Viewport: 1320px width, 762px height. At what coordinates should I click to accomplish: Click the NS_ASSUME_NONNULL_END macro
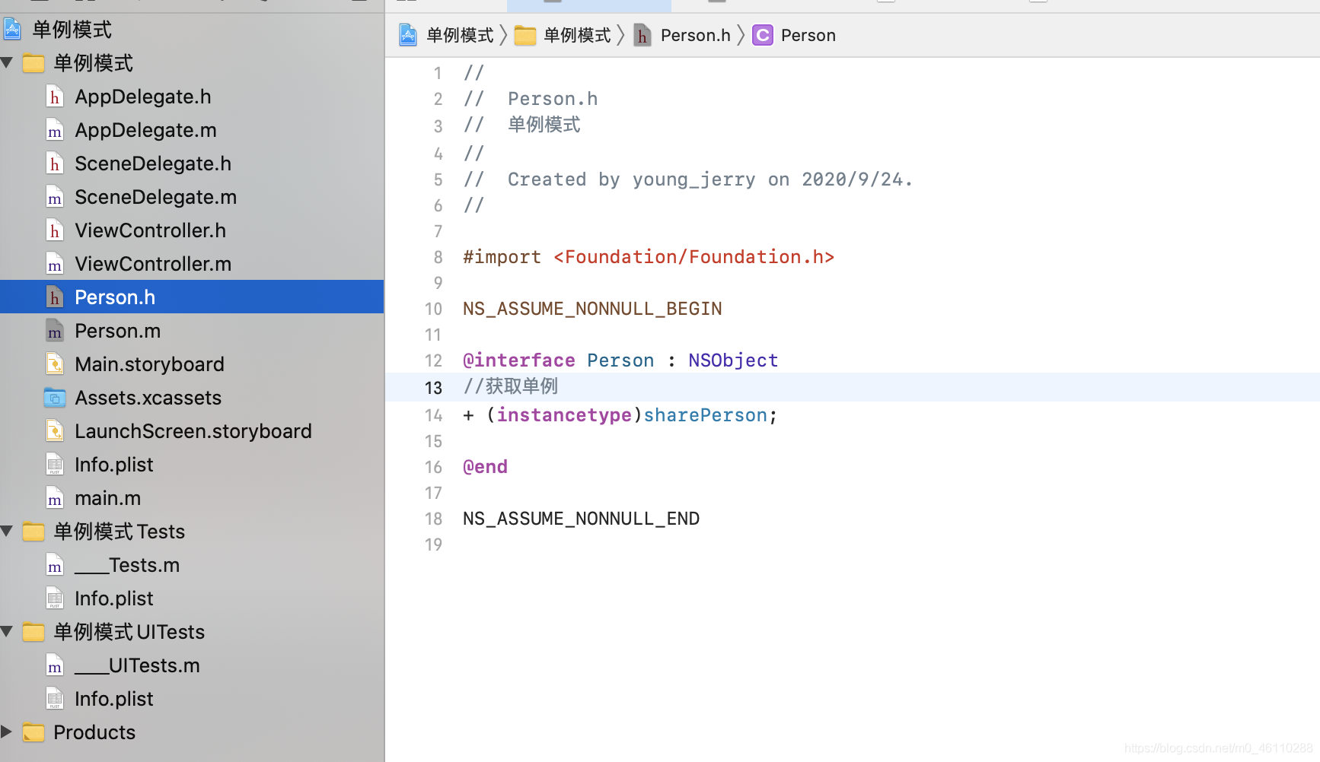tap(581, 519)
